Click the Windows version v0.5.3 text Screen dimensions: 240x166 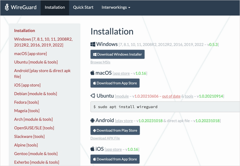coord(212,44)
